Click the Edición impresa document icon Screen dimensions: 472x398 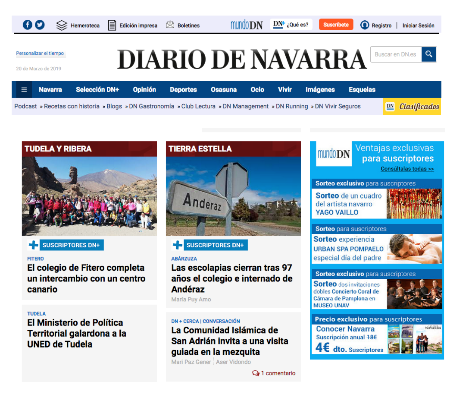pyautogui.click(x=112, y=25)
